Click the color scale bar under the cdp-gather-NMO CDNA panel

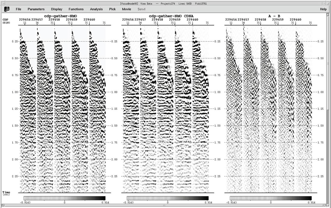pyautogui.click(x=168, y=198)
